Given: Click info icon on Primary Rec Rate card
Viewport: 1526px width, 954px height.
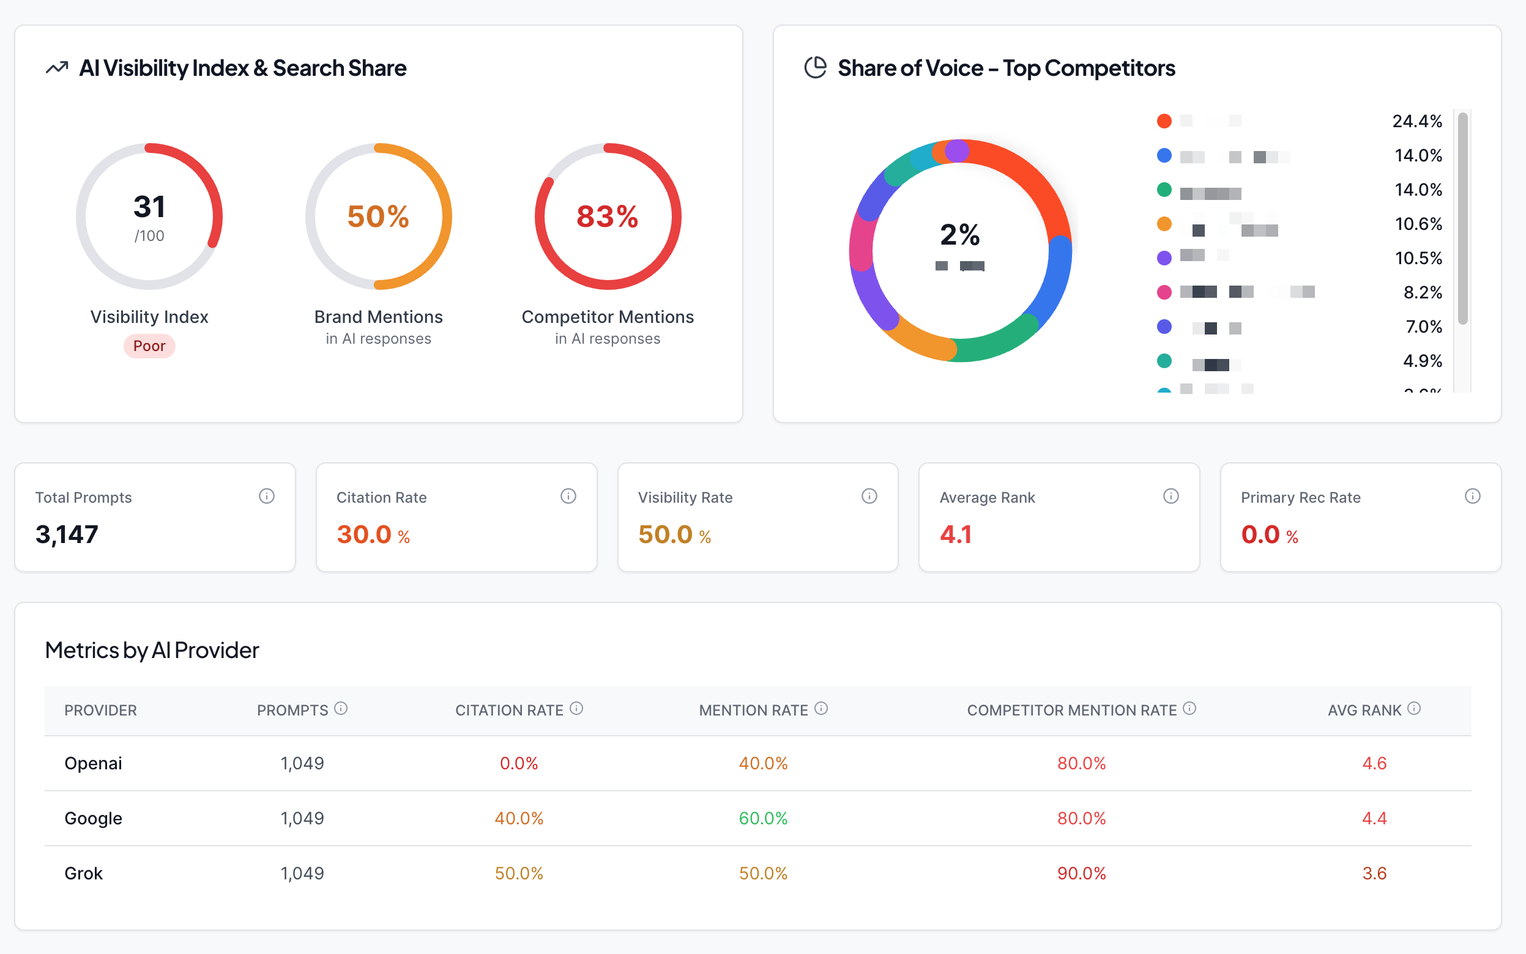Looking at the screenshot, I should click(1472, 496).
